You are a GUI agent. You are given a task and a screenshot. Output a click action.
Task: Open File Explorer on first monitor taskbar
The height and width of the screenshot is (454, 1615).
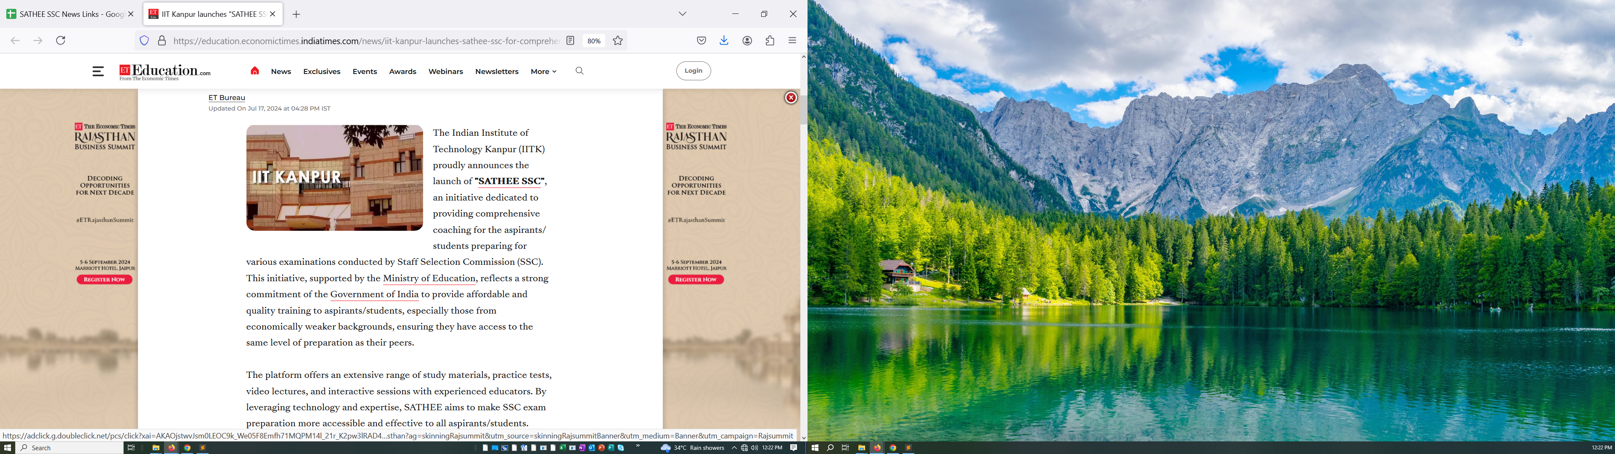(156, 448)
